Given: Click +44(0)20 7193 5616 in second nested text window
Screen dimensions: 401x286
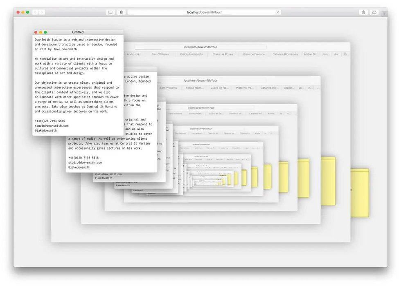Looking at the screenshot, I should pos(83,158).
